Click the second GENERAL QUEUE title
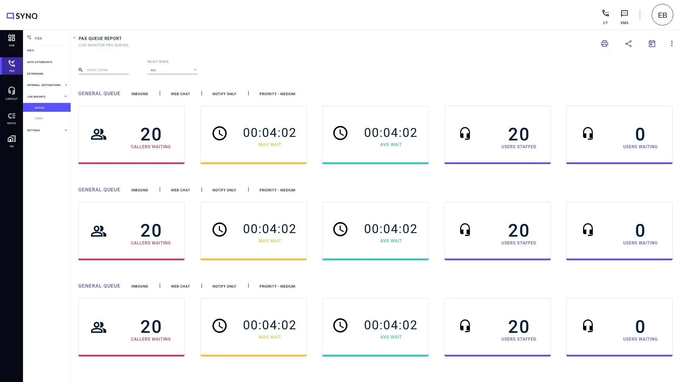Viewport: 680px width, 382px height. pos(99,190)
